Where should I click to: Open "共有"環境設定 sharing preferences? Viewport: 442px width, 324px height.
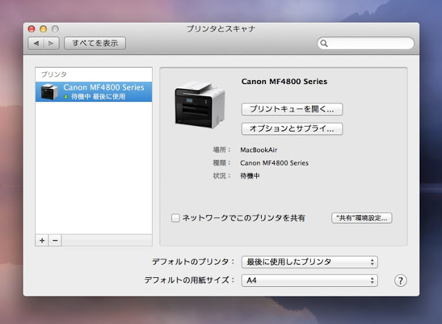(x=362, y=218)
